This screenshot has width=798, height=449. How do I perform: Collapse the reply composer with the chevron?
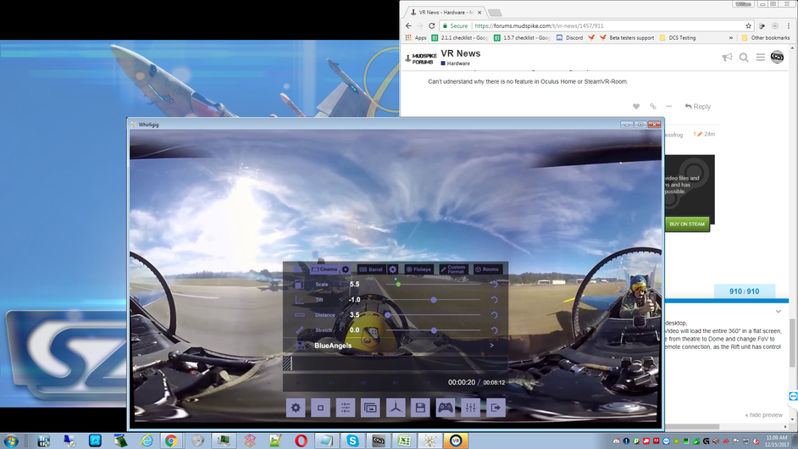(x=779, y=311)
